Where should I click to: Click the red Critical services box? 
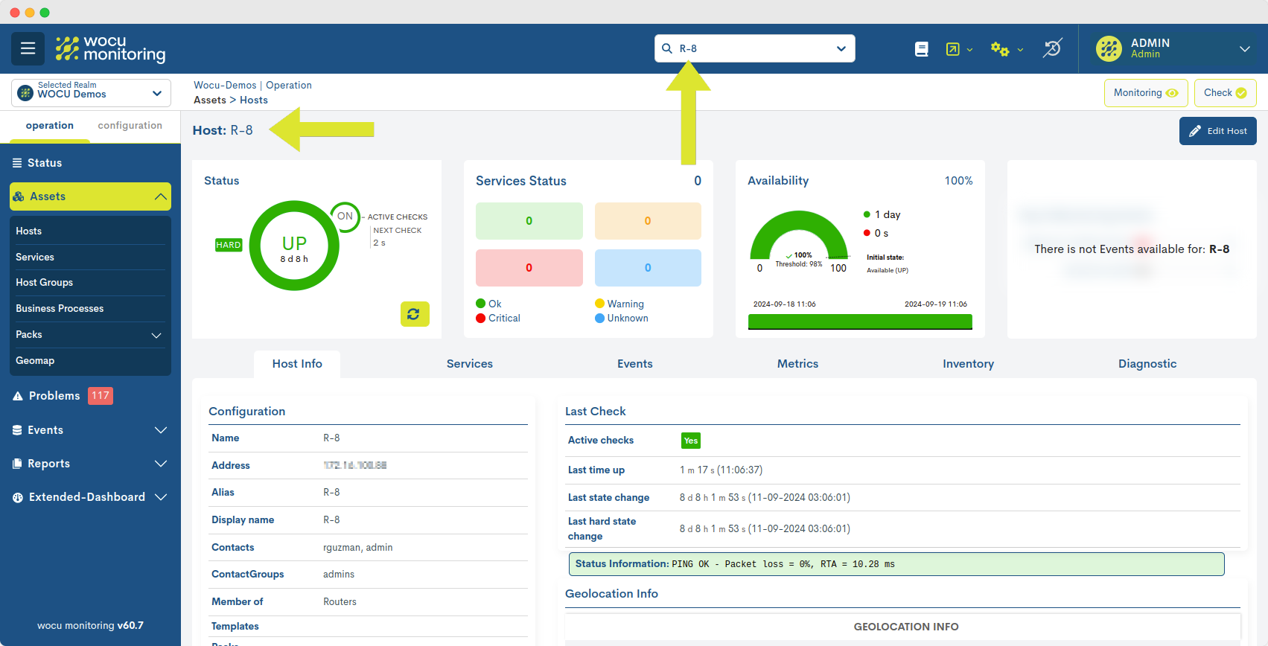coord(529,268)
